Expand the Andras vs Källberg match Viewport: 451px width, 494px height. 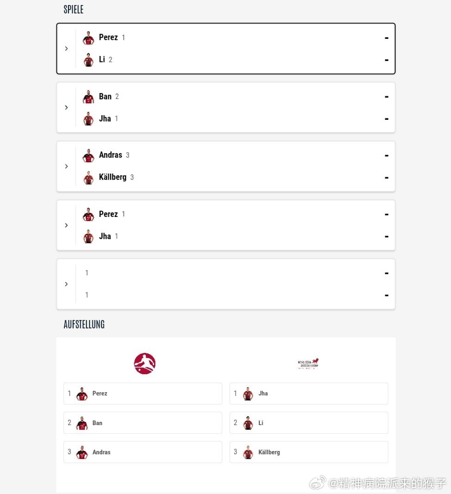66,167
